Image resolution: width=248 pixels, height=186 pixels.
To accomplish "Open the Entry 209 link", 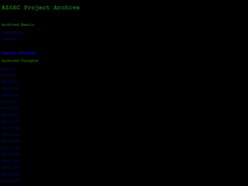I will (x=10, y=95).
